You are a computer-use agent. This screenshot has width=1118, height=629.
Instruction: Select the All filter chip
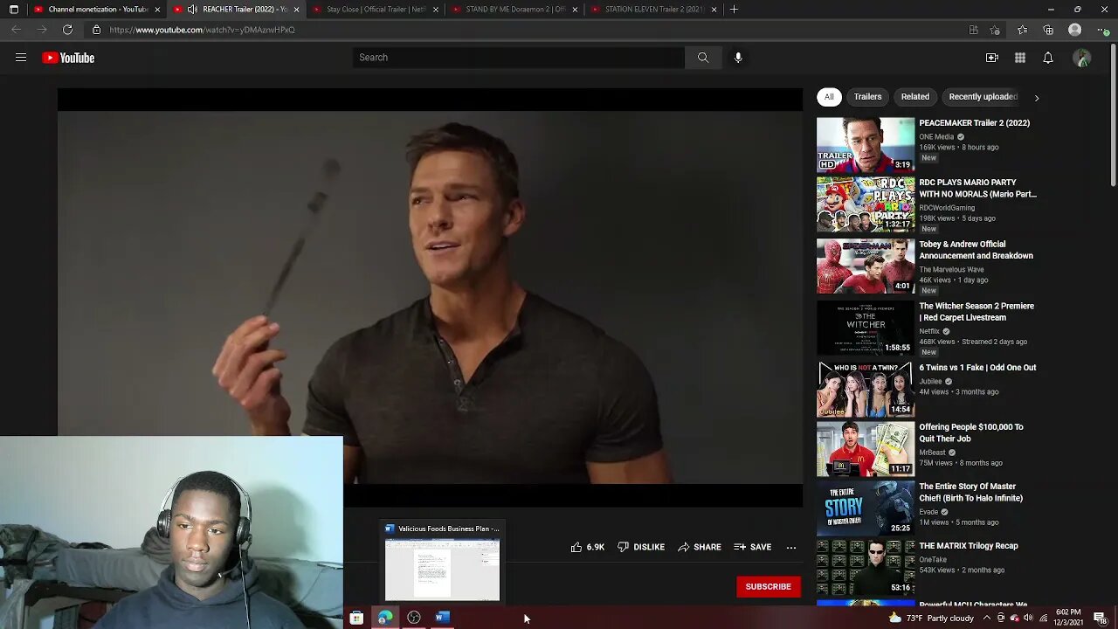(x=829, y=97)
